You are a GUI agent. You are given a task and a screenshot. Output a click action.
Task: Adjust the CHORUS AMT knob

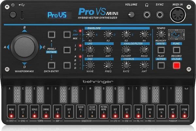tap(144, 65)
